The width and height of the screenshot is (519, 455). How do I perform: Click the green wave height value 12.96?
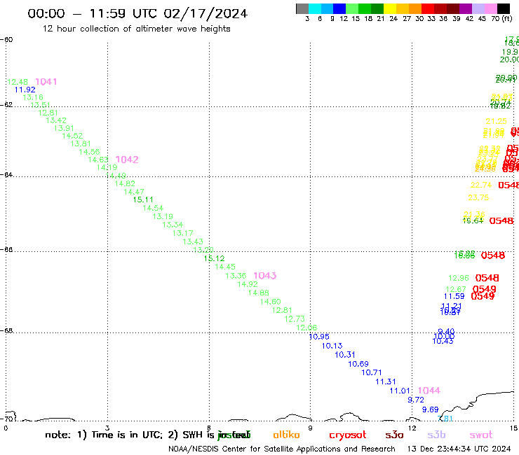pyautogui.click(x=459, y=278)
